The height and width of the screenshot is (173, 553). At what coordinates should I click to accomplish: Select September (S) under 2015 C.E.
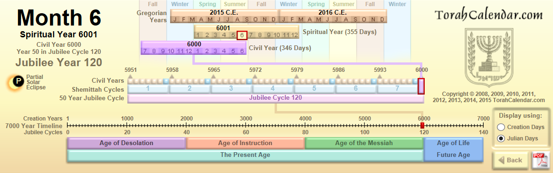click(x=247, y=20)
